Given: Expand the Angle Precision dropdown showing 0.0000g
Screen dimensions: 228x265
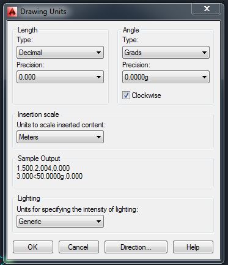Looking at the screenshot, I should coord(166,77).
